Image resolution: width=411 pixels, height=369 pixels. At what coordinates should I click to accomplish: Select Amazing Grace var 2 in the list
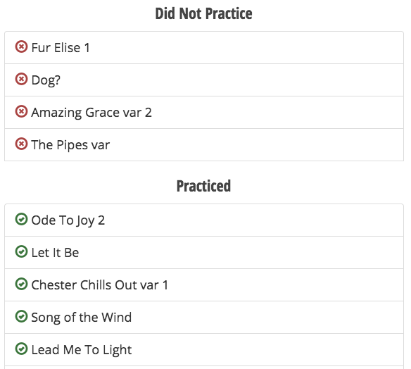click(x=204, y=113)
